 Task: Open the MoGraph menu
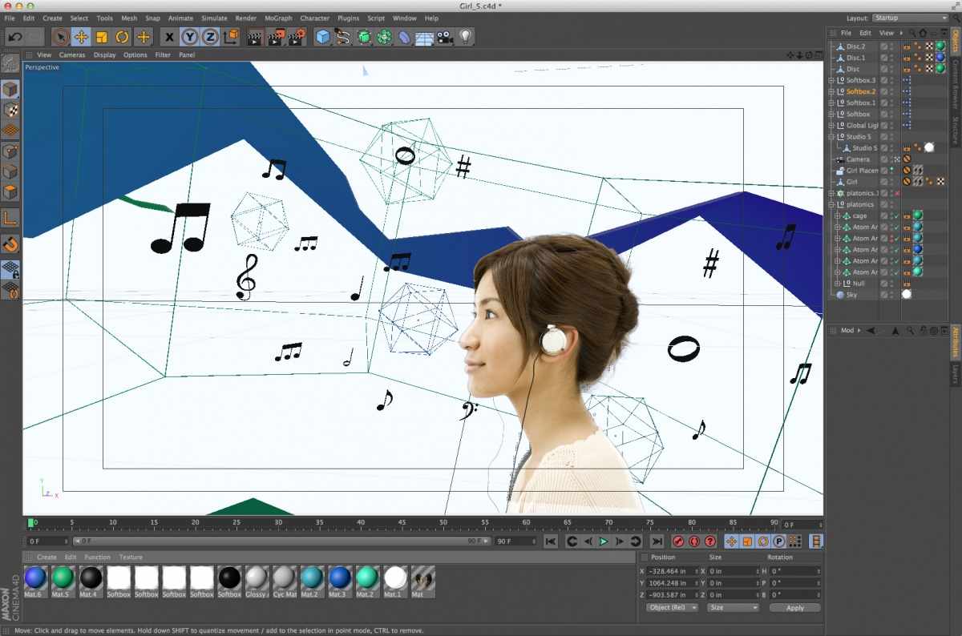tap(278, 18)
